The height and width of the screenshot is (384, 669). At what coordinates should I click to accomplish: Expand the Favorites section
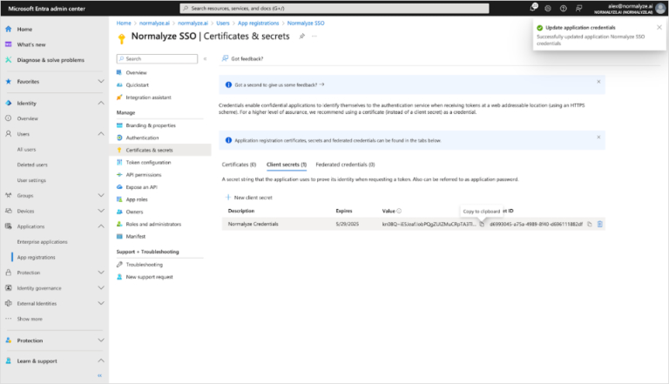click(x=100, y=81)
